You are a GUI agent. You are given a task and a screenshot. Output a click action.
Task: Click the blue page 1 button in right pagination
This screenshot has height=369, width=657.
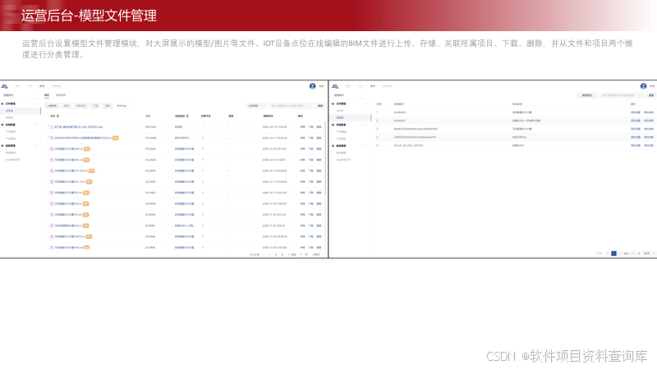613,253
